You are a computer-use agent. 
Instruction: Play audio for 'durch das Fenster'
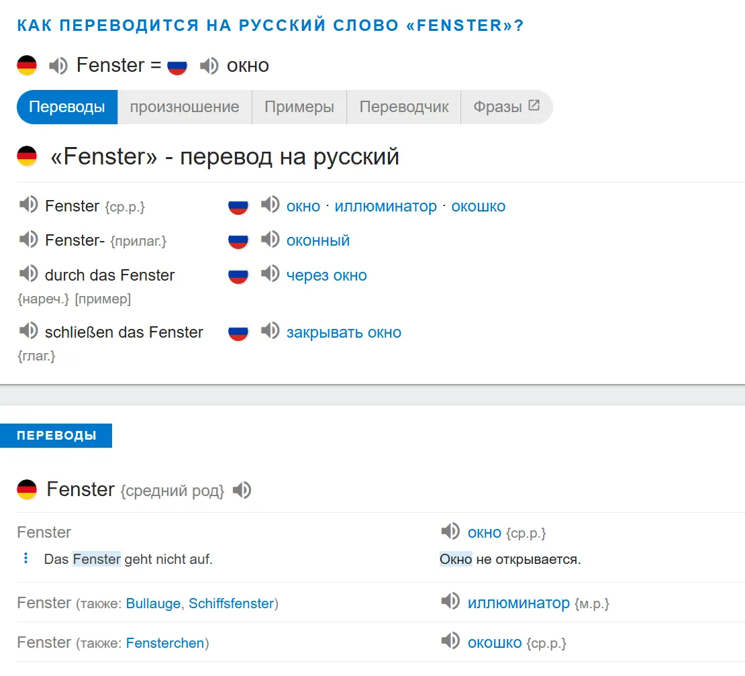coord(28,274)
